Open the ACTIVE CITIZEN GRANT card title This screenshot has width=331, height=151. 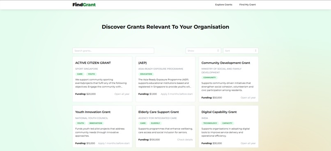[93, 63]
